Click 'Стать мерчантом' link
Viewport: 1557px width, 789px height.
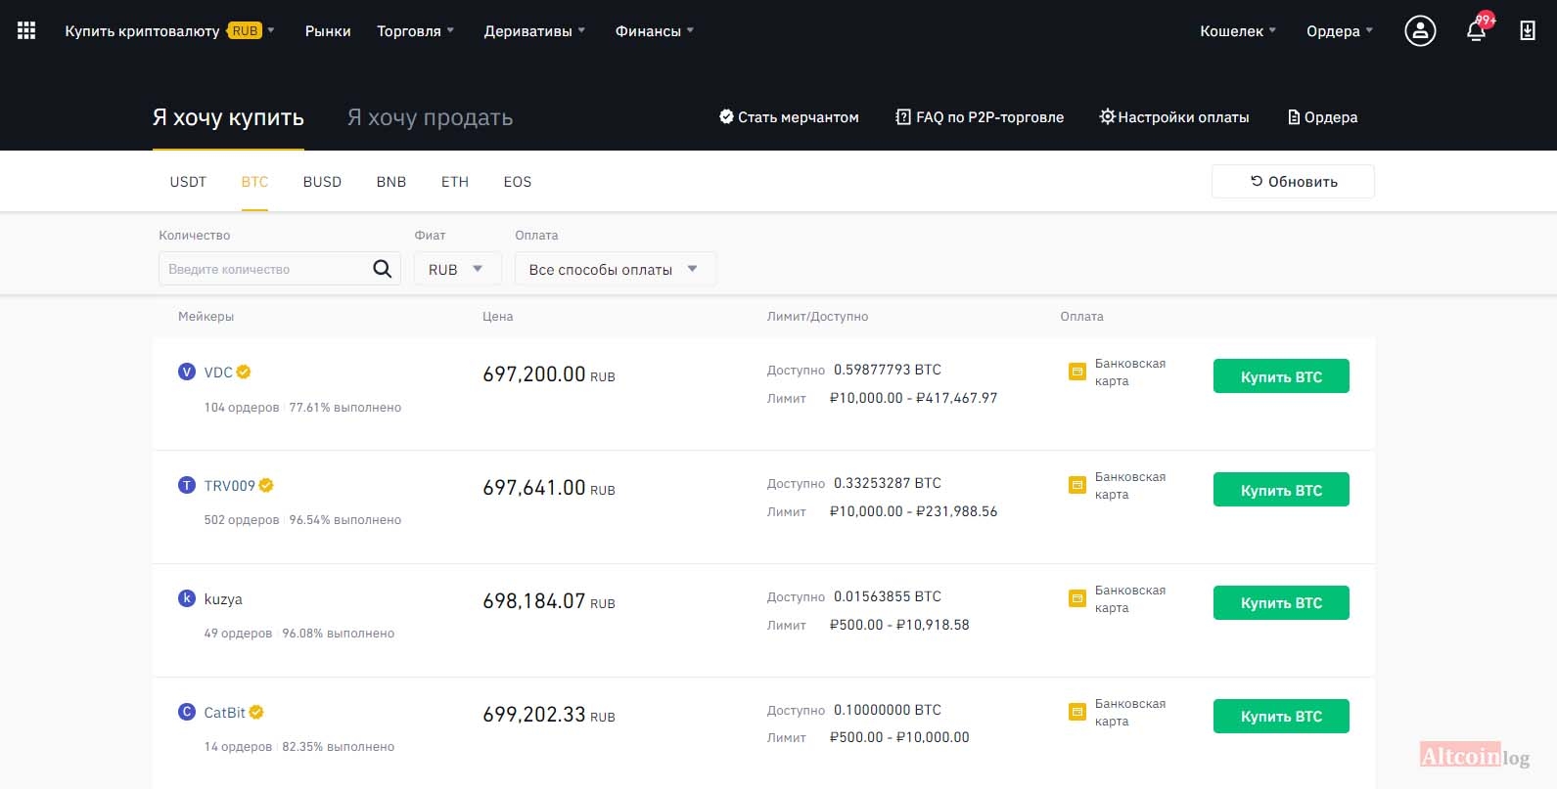789,117
